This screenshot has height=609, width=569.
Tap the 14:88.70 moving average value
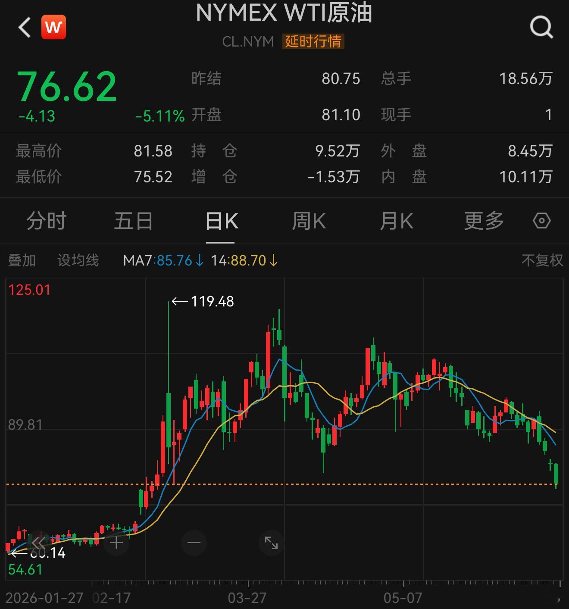tap(244, 260)
